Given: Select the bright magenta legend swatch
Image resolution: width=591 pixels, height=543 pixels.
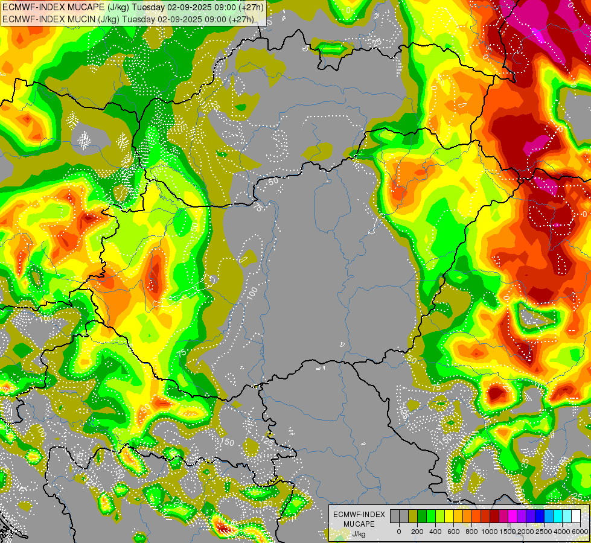Looking at the screenshot, I should pos(513,516).
